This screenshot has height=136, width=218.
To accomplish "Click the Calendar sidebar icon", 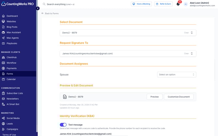I will pos(3,79).
